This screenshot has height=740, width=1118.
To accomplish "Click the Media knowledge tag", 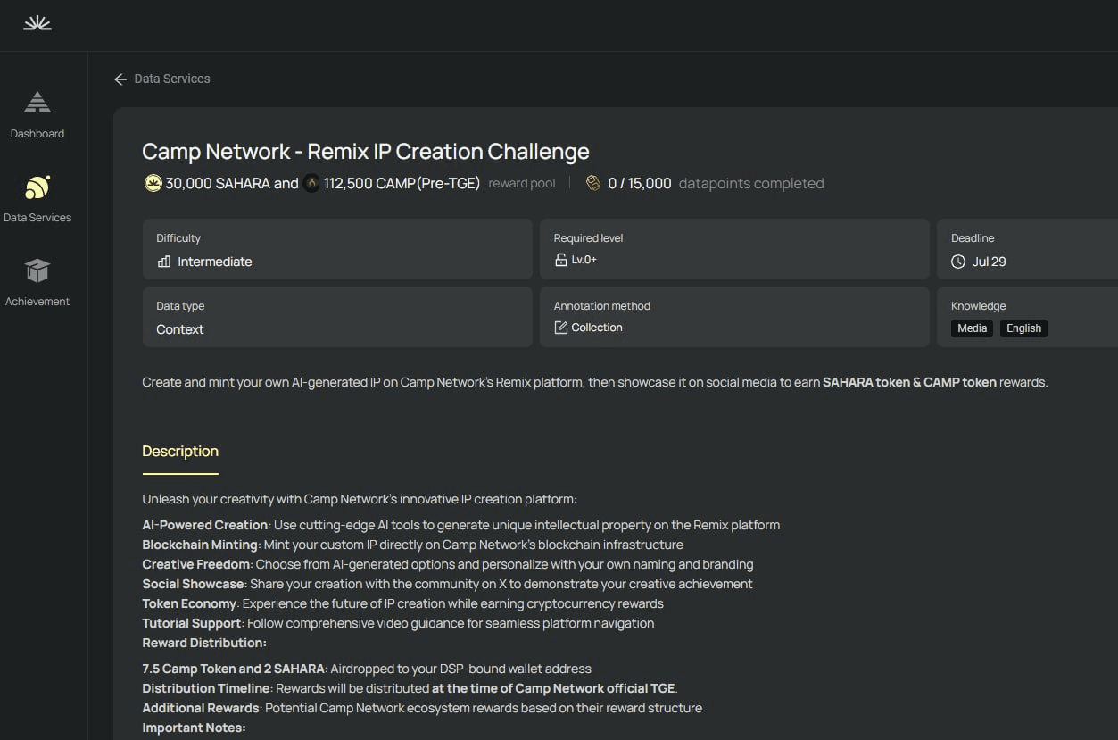I will (973, 328).
